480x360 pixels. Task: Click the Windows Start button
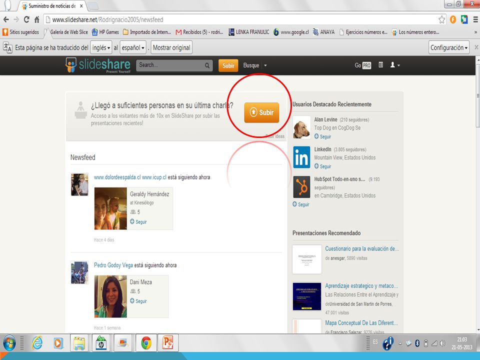[x=9, y=343]
